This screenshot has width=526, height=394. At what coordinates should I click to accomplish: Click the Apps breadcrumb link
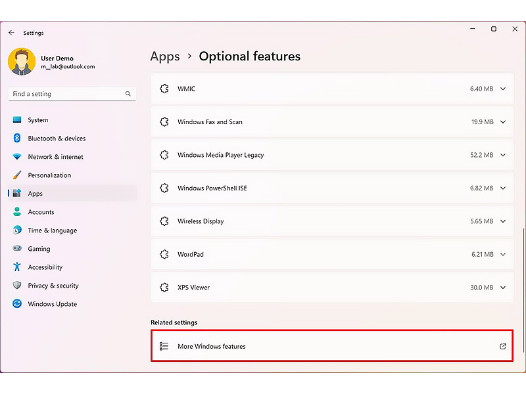[x=165, y=56]
